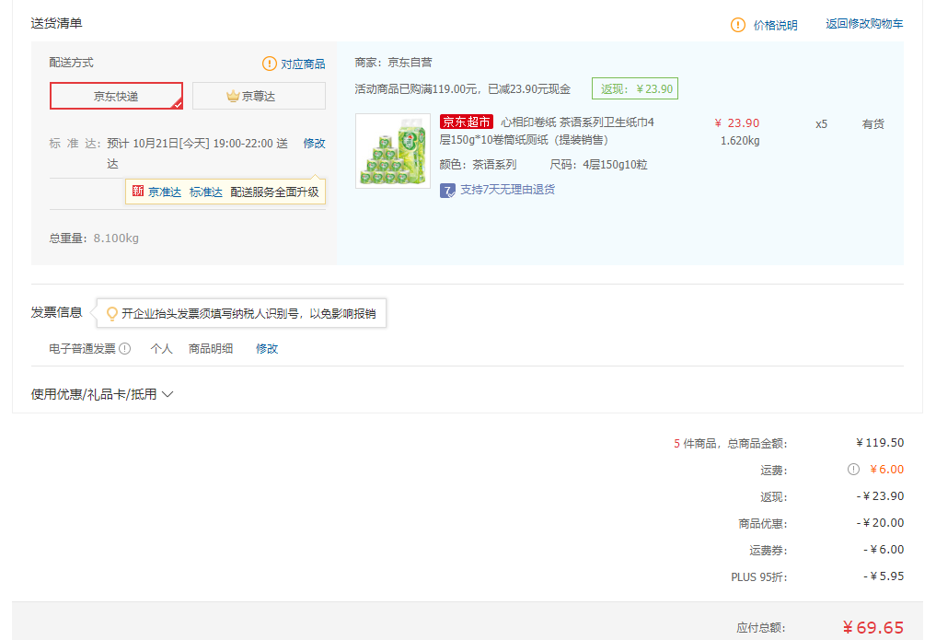Click the 商品优惠 -¥20.00 amount

coord(881,523)
